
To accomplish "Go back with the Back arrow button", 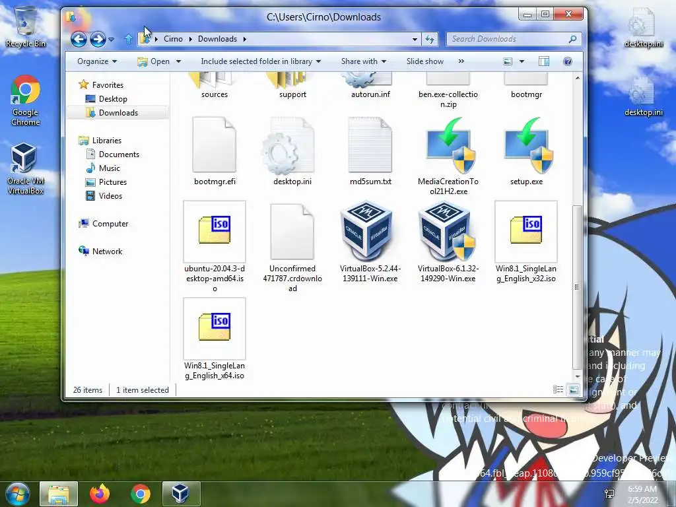I will tap(79, 39).
